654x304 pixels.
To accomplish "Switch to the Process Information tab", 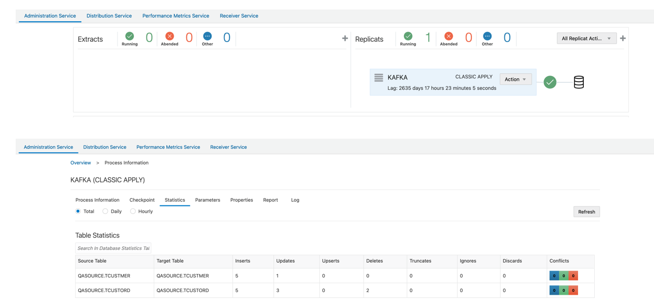I will [97, 200].
